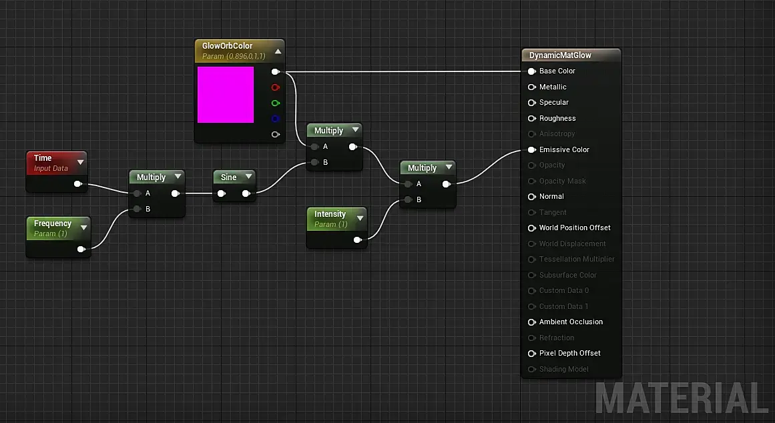Select the Sine node header
775x423 pixels.
click(x=234, y=177)
